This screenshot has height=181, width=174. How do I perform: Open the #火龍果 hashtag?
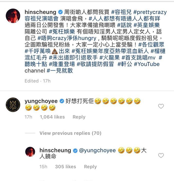pyautogui.click(x=110, y=58)
